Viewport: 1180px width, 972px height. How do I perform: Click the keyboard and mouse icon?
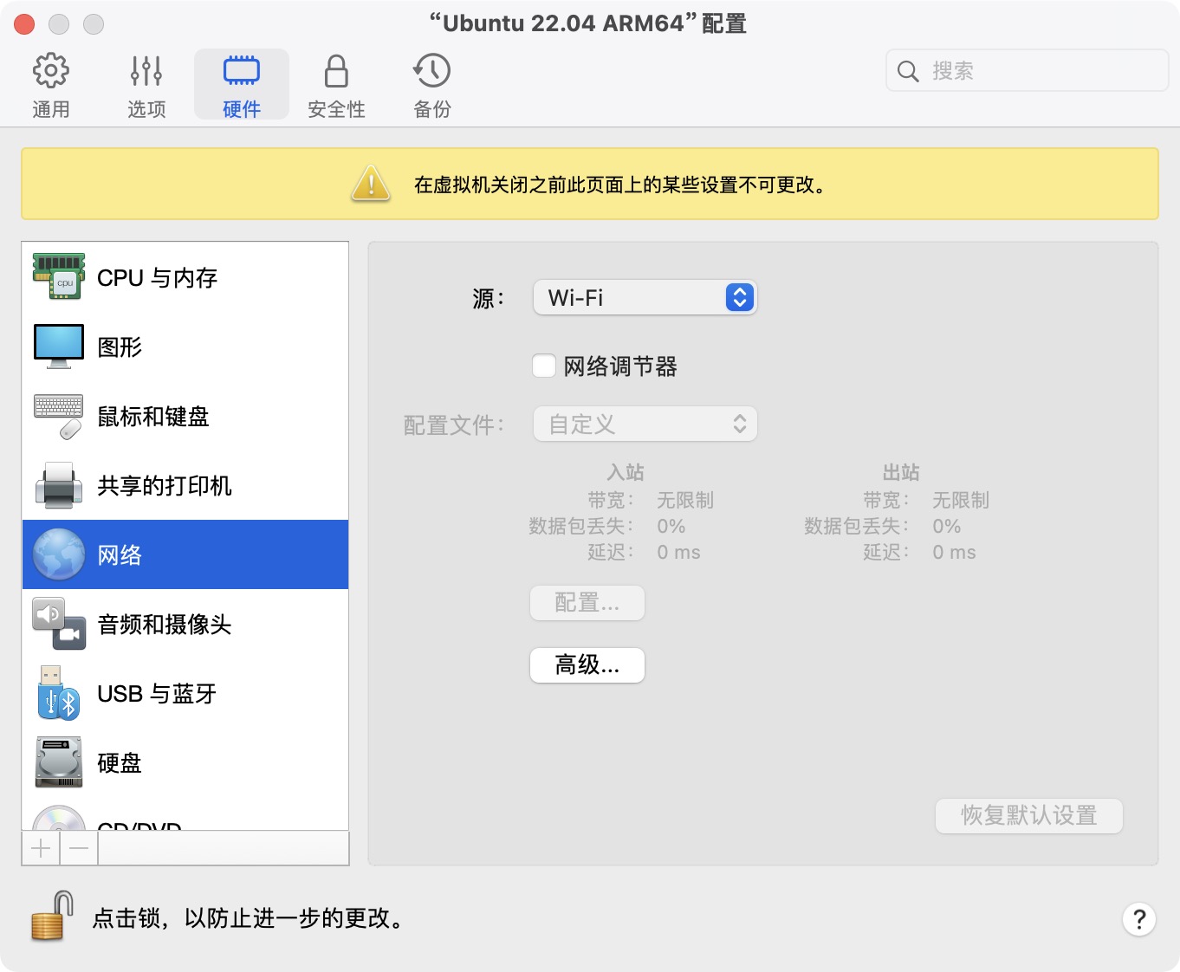[x=59, y=417]
